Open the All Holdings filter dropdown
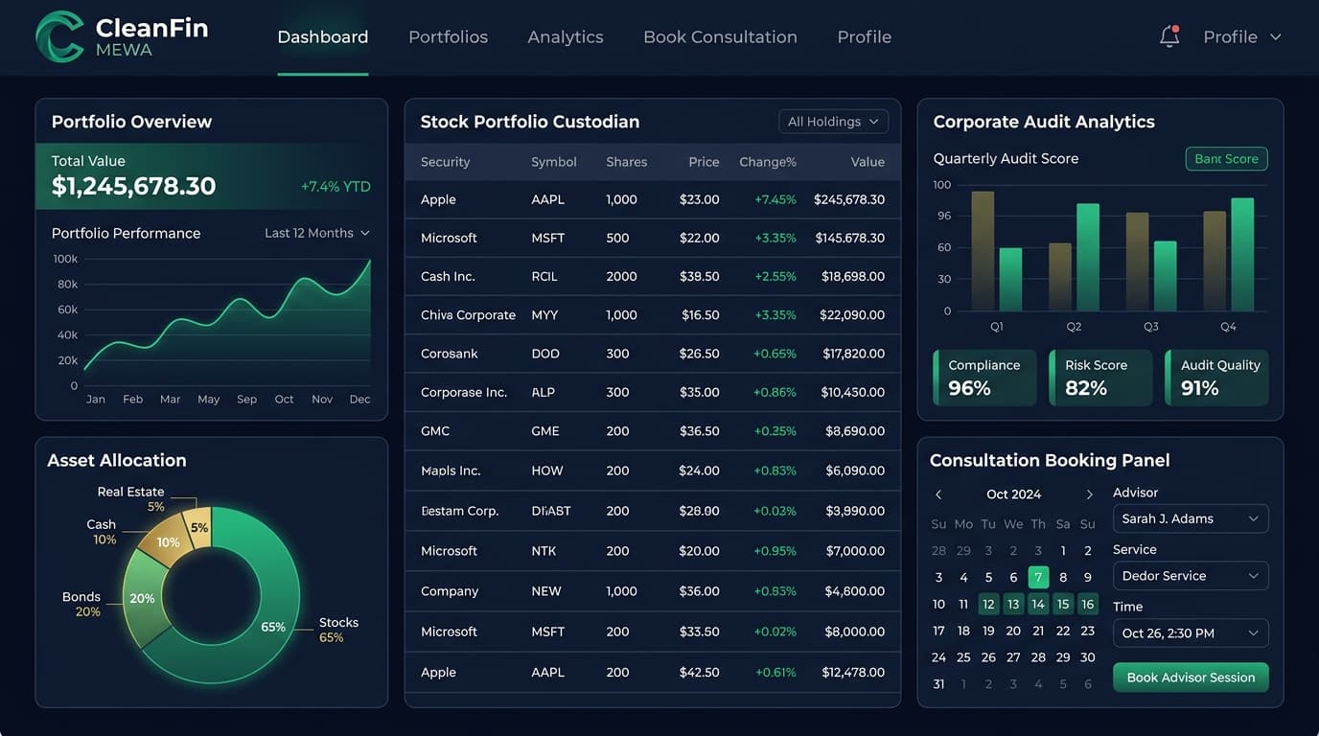This screenshot has height=736, width=1319. 833,122
